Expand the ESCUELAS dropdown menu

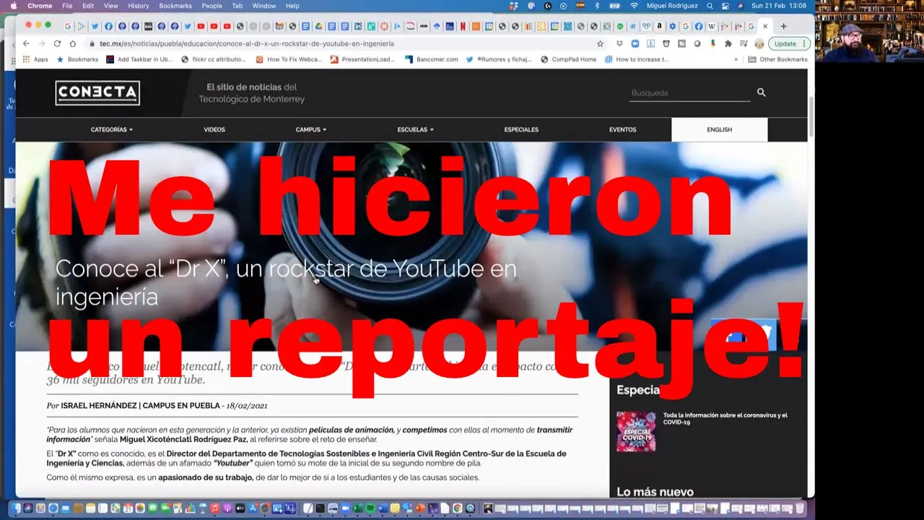coord(415,129)
